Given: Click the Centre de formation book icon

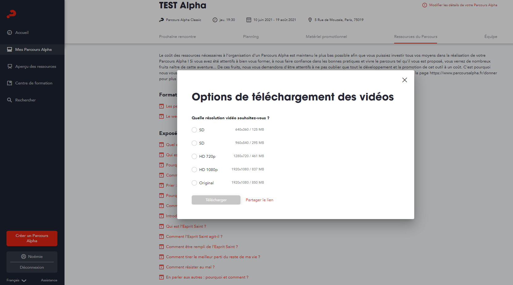Looking at the screenshot, I should [x=10, y=83].
